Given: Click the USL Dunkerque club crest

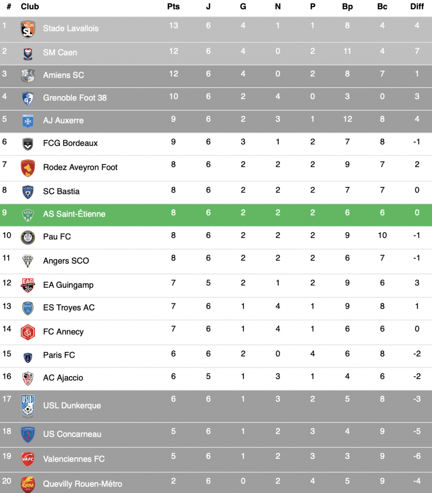Looking at the screenshot, I should tap(28, 406).
